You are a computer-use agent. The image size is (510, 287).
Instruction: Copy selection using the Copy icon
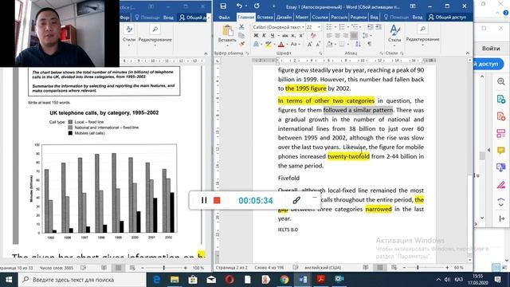point(241,35)
